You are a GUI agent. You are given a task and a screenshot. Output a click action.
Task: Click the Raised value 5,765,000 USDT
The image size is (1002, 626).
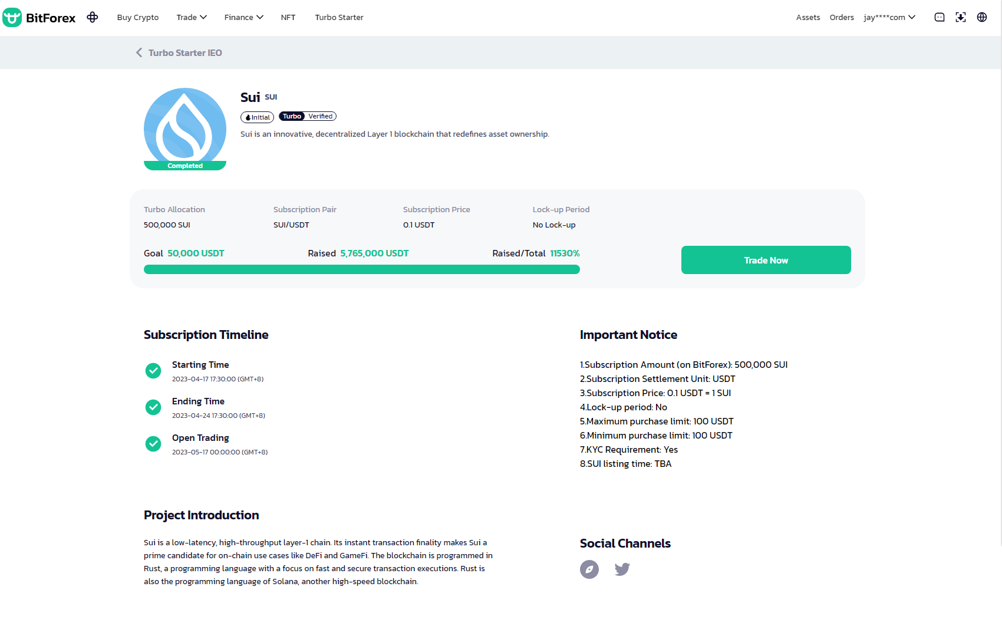(374, 253)
